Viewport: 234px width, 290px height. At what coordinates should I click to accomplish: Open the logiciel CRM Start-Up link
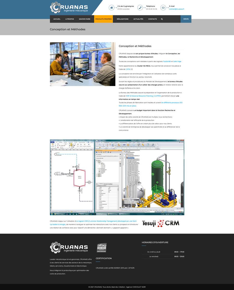tap(94, 223)
